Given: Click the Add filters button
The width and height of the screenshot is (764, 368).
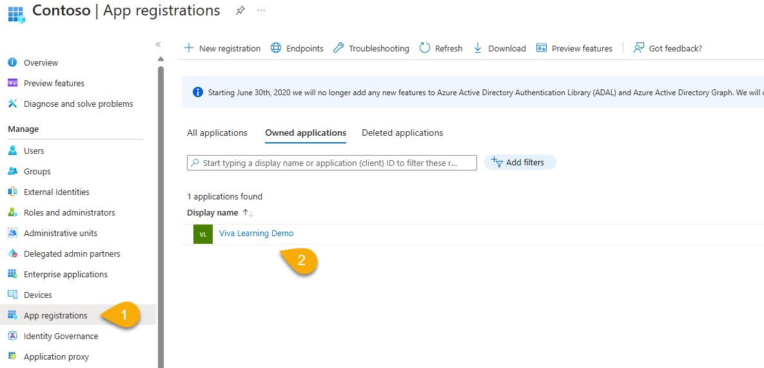Looking at the screenshot, I should pos(520,162).
